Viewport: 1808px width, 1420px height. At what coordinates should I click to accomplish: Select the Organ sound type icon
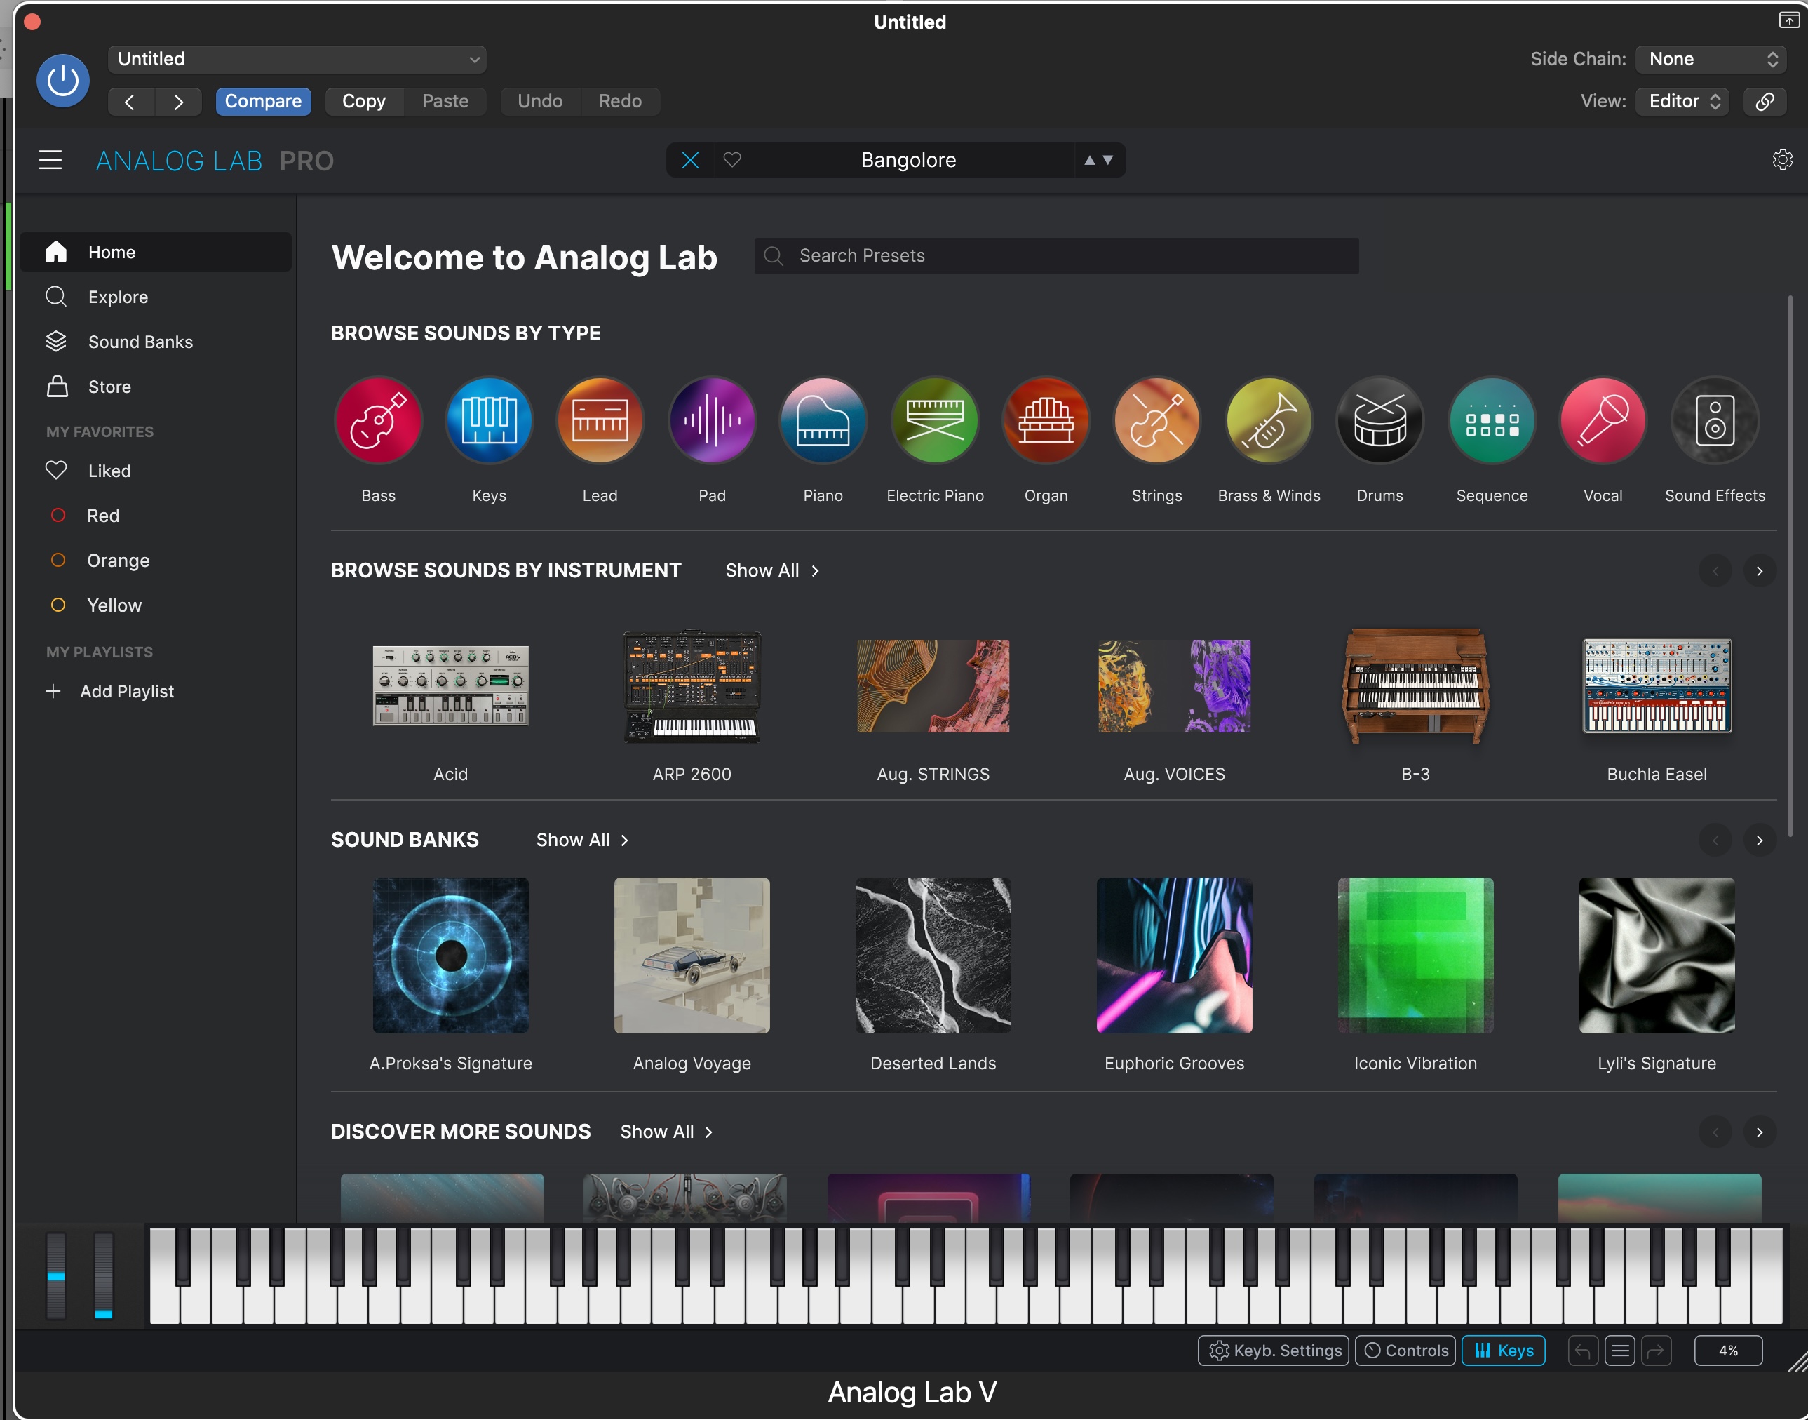(1045, 421)
